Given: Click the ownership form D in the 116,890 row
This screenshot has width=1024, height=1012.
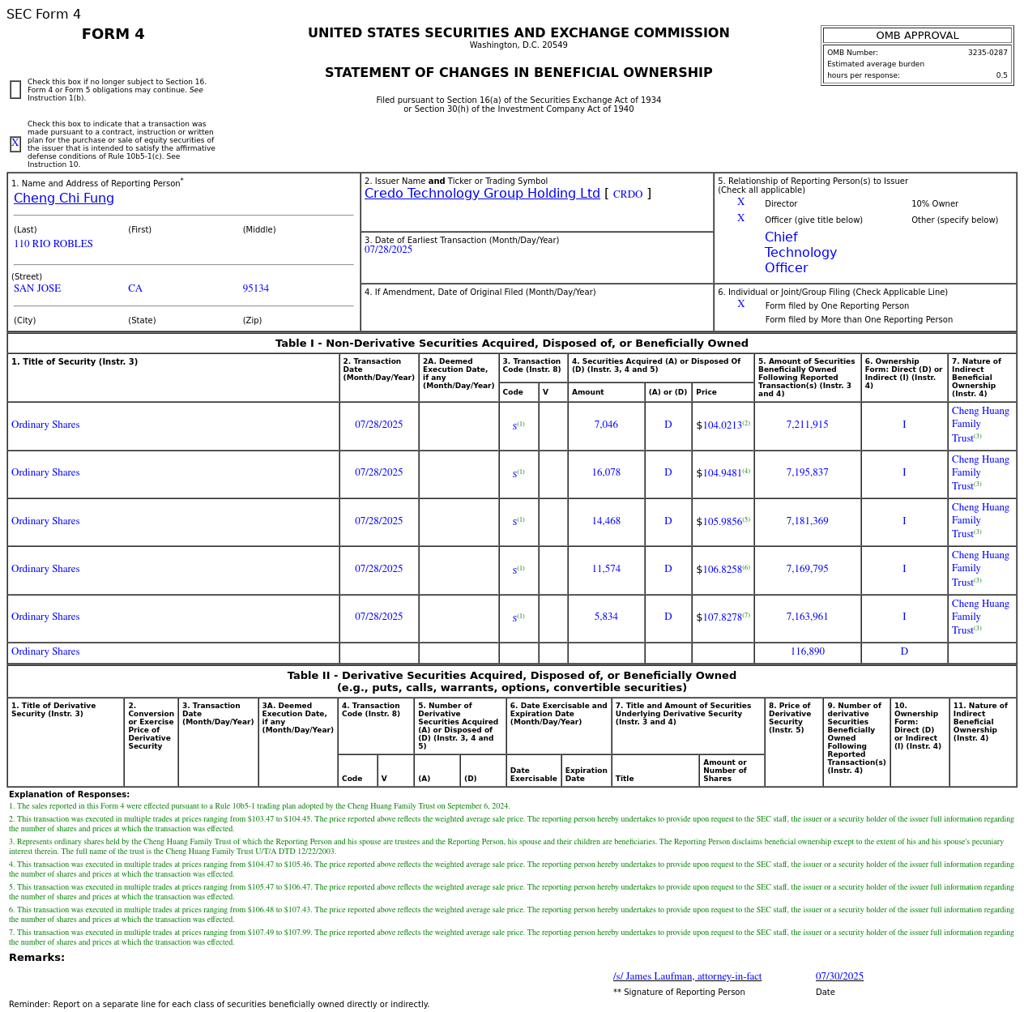Looking at the screenshot, I should tap(904, 651).
